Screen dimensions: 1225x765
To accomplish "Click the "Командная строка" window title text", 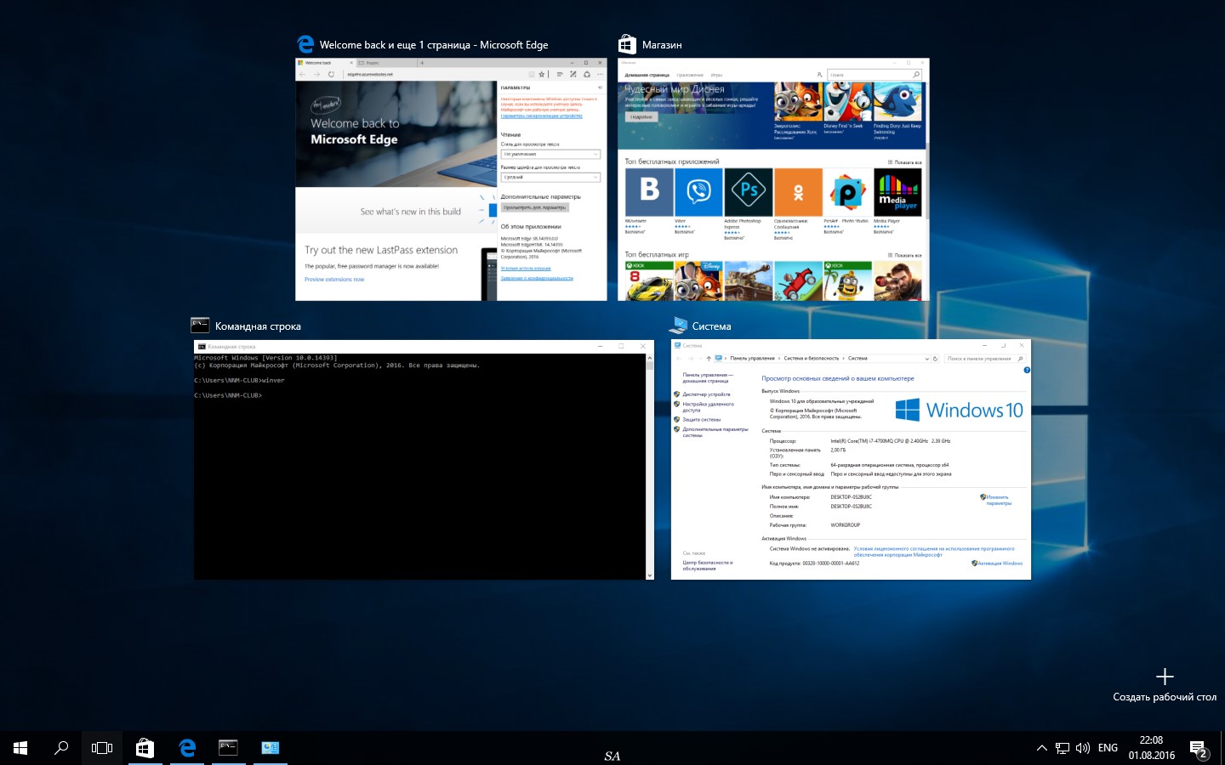I will pos(258,326).
